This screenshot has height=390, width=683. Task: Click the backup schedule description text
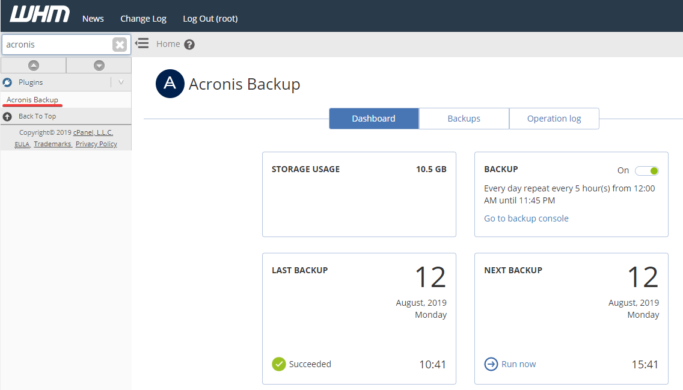click(569, 194)
